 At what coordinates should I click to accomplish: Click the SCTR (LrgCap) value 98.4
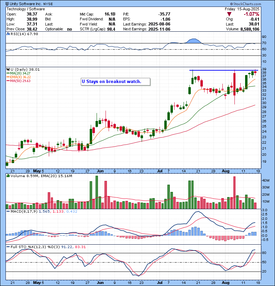tap(111, 29)
